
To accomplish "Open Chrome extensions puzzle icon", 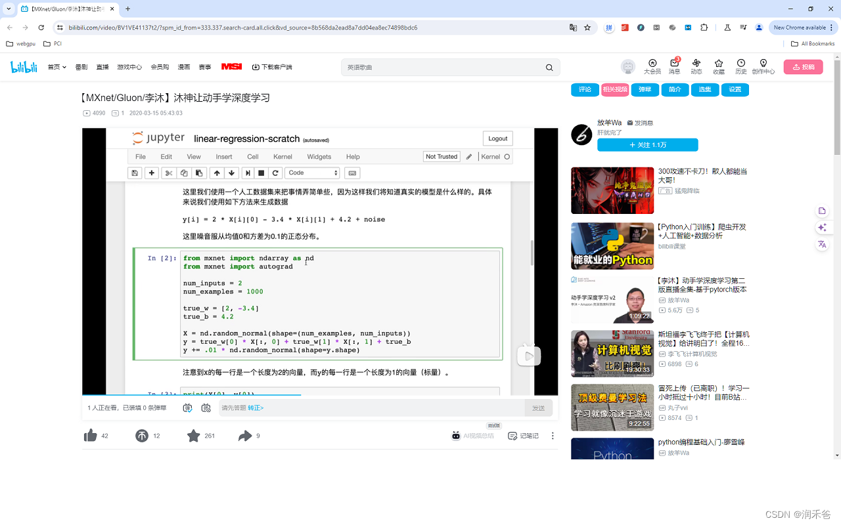I will tap(704, 28).
